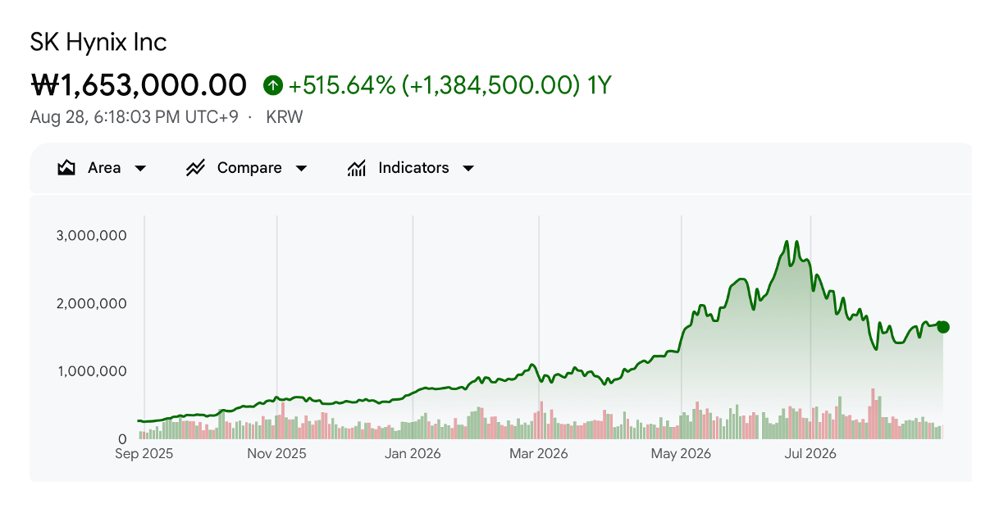Click the KRW currency label
Screen dimensions: 999x513
(x=285, y=117)
